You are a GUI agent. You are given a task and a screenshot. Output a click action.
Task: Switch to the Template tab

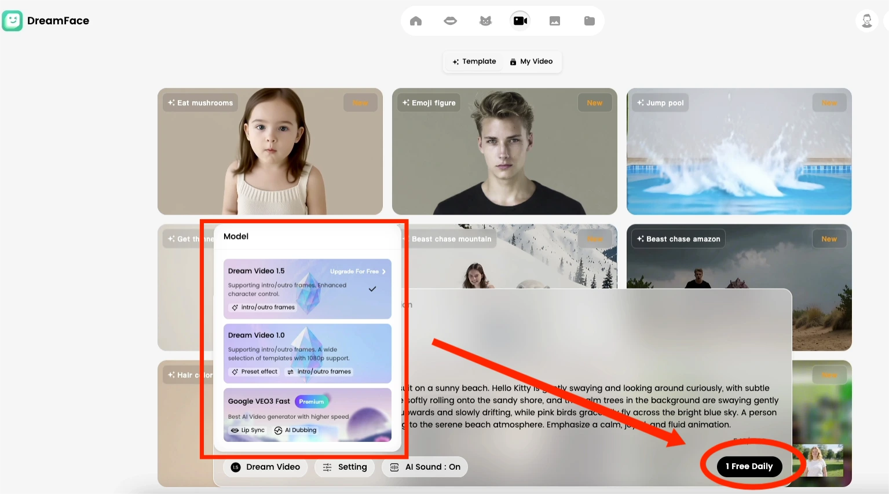(x=474, y=61)
